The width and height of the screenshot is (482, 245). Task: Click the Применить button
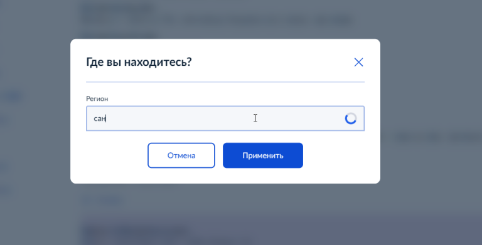pos(263,155)
